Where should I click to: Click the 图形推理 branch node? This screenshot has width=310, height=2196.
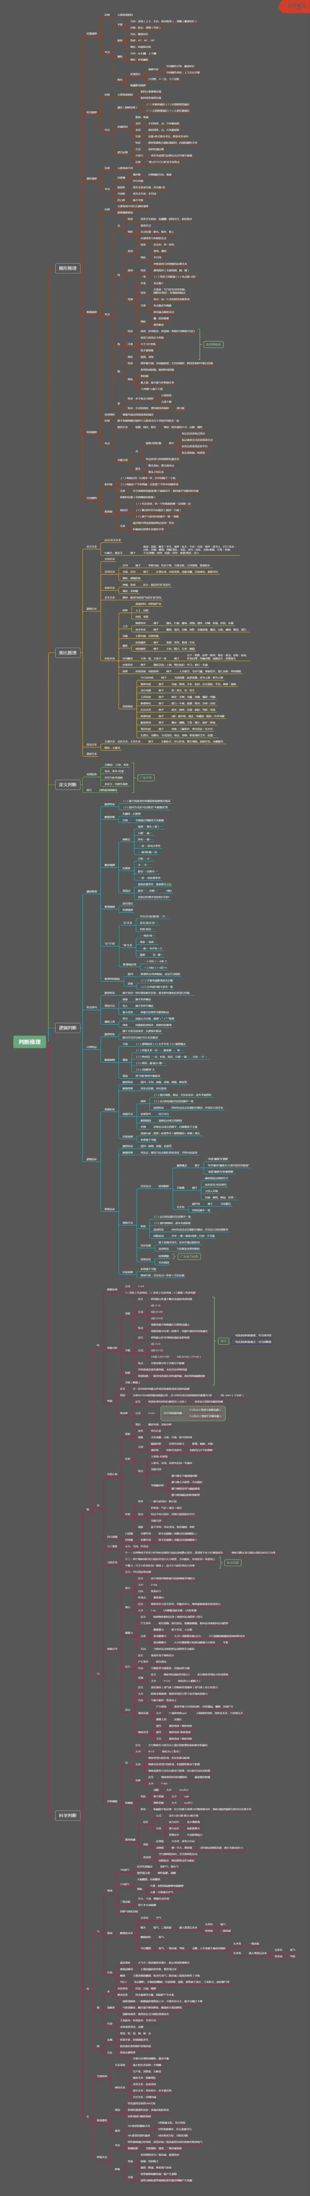pos(67,269)
